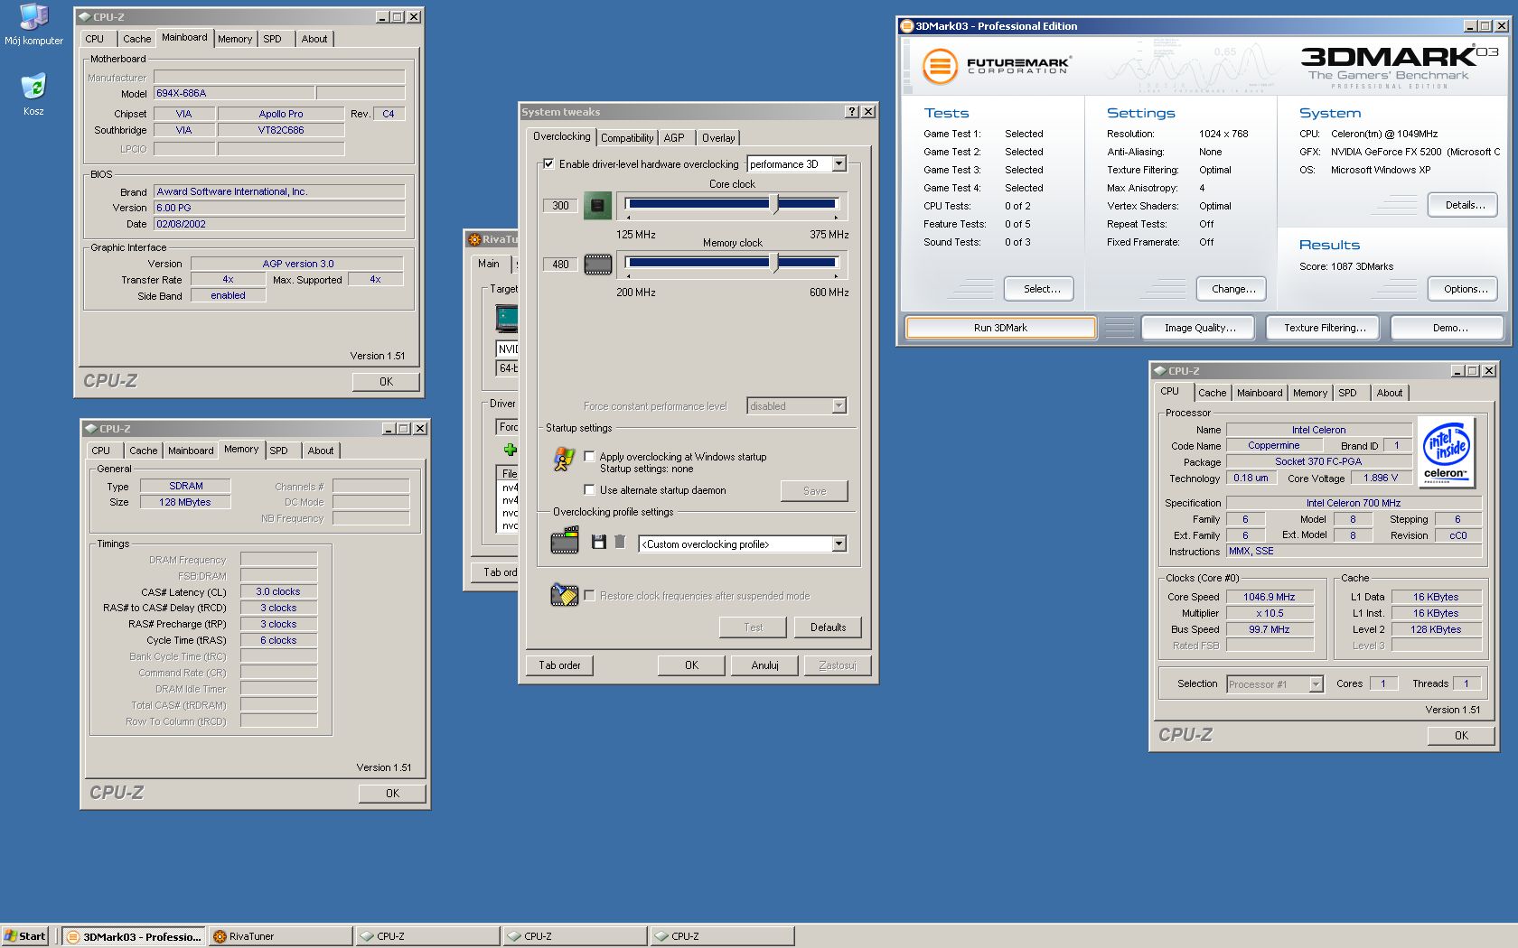1518x948 pixels.
Task: Switch to Compatibility tab in System tweaks
Action: [626, 138]
